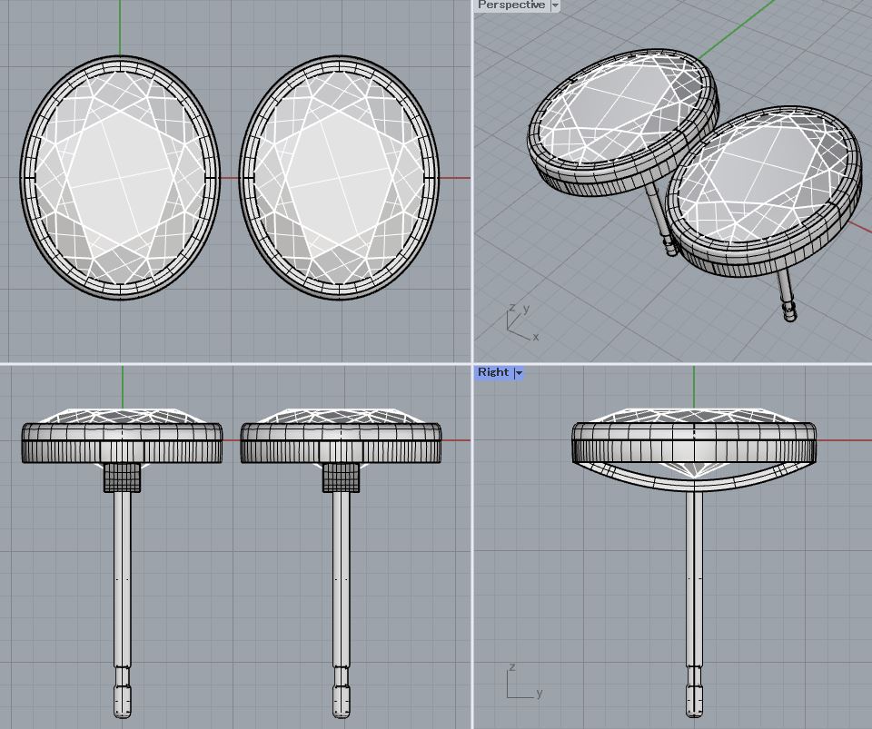The height and width of the screenshot is (729, 872).
Task: Select the lower earring in Perspective view
Action: tap(765, 192)
